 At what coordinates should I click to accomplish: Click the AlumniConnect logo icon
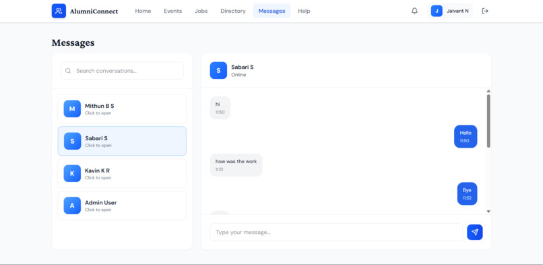[x=59, y=11]
